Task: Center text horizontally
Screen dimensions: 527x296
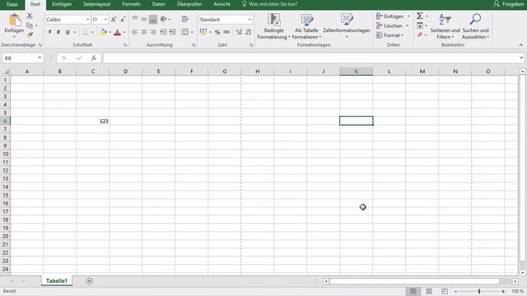Action: 144,32
